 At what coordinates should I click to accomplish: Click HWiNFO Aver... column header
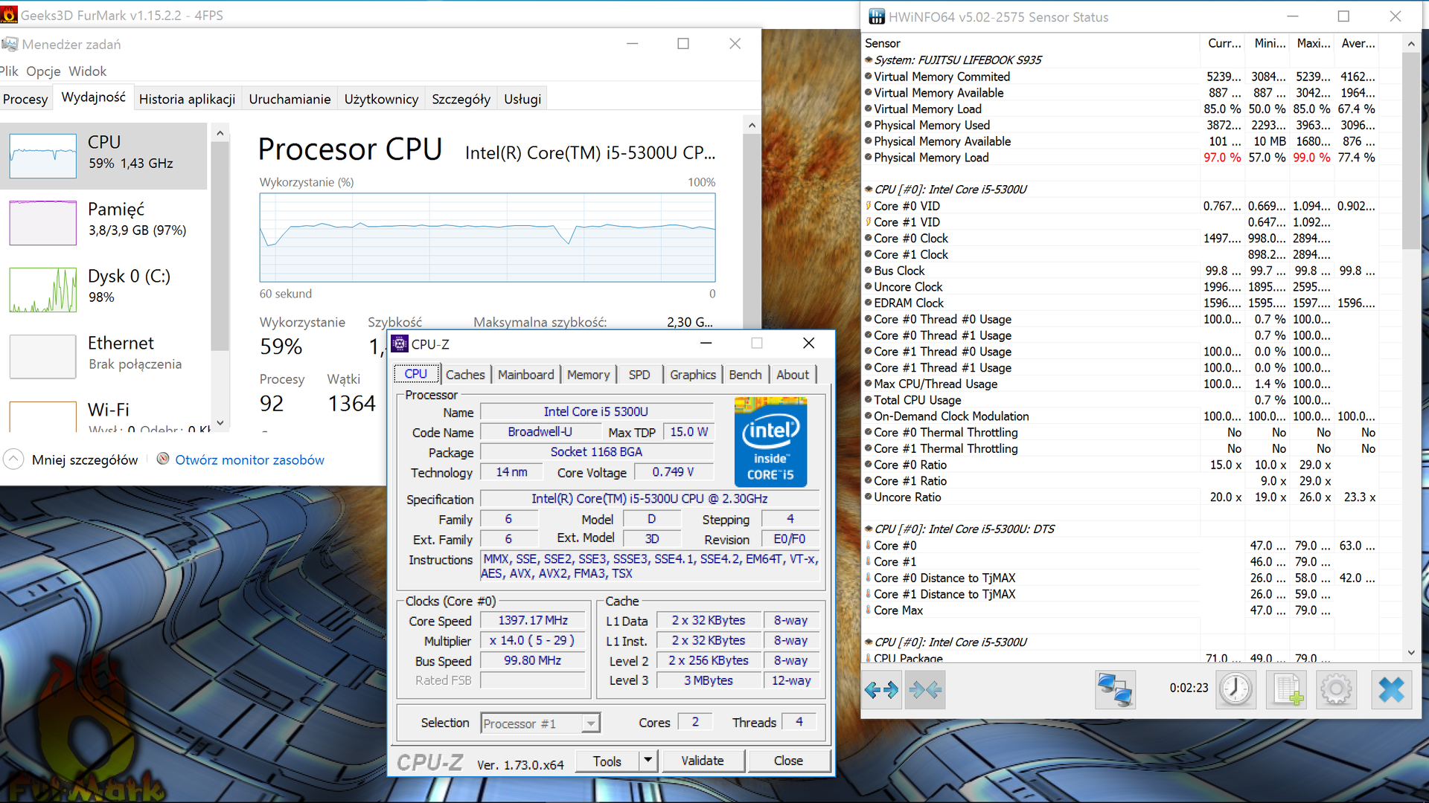(x=1358, y=43)
